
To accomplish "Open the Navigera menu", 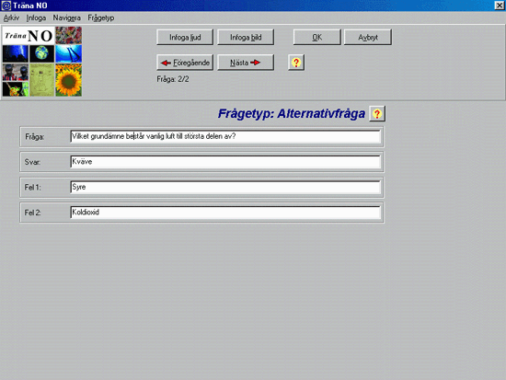I will (67, 17).
